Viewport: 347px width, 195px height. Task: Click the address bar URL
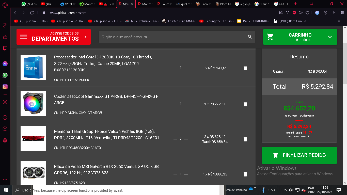68,13
